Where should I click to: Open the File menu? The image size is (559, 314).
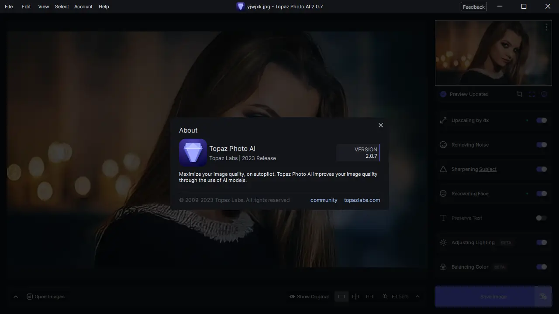point(9,7)
